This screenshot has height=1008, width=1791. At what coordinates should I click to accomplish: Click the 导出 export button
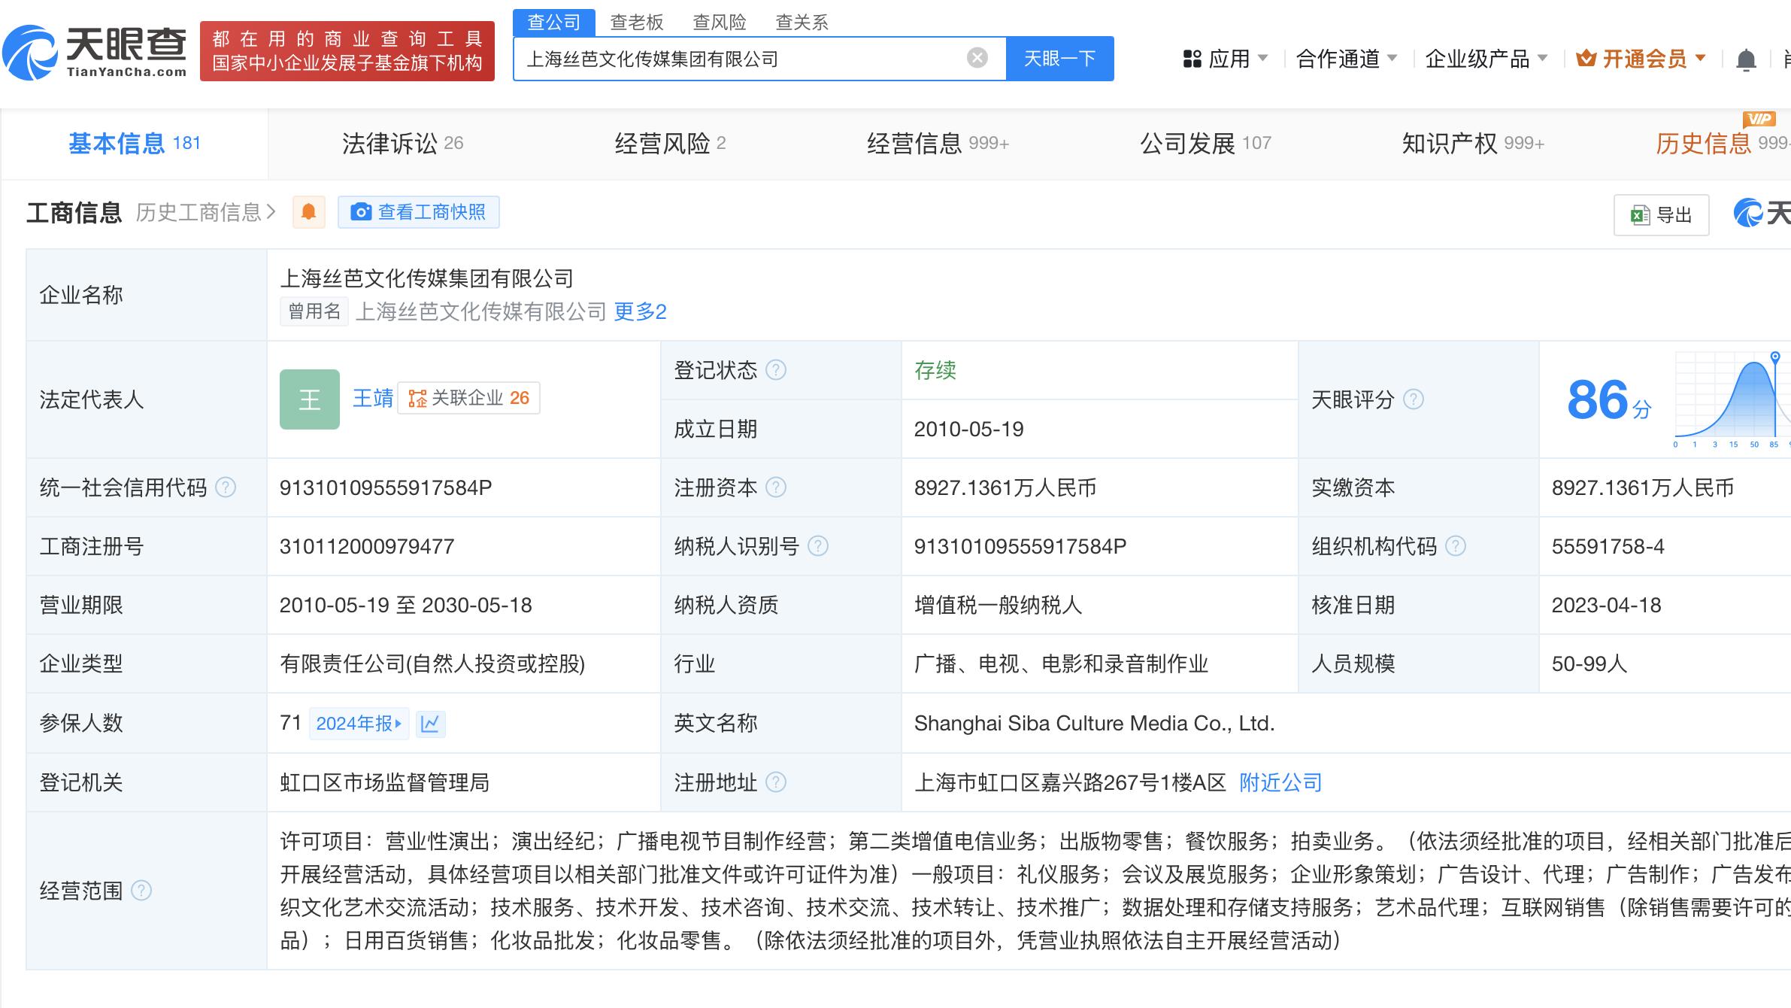pyautogui.click(x=1661, y=215)
